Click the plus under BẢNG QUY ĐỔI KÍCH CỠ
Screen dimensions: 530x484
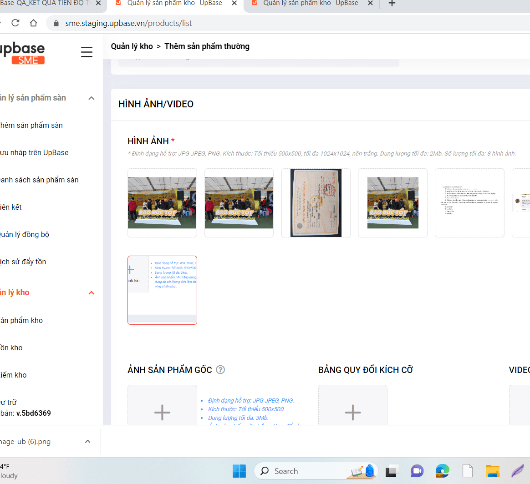pyautogui.click(x=352, y=412)
